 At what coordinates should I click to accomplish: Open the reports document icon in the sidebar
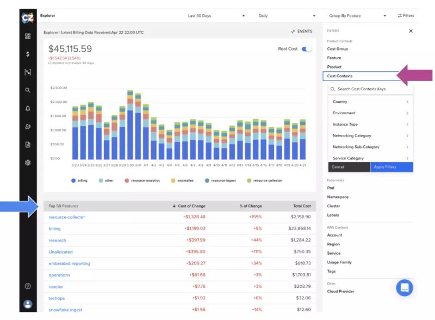(x=27, y=145)
